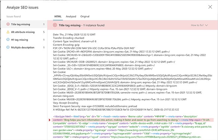Click the Content-Encoding: gzip line
The image size is (218, 140).
point(66,45)
